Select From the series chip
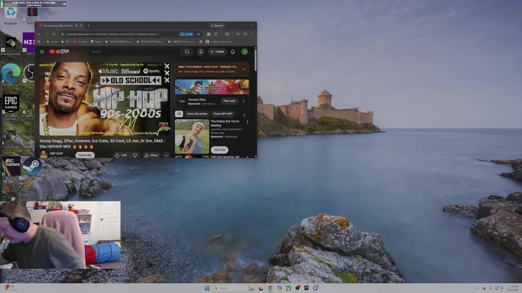The height and width of the screenshot is (293, 522). tap(197, 114)
